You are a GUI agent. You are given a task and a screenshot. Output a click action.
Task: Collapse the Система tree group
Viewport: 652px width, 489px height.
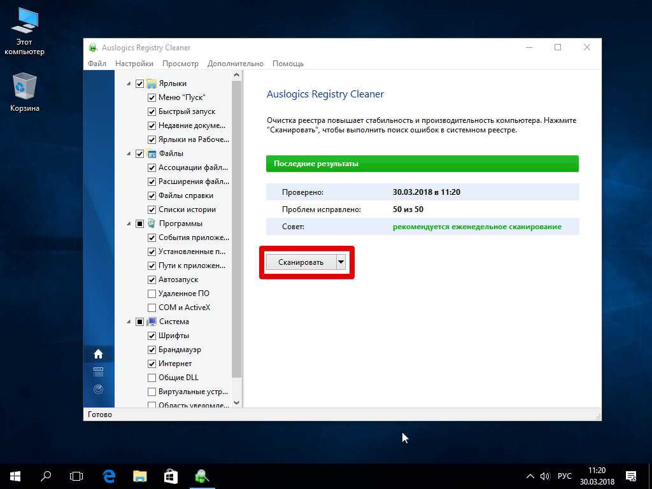[x=129, y=322]
